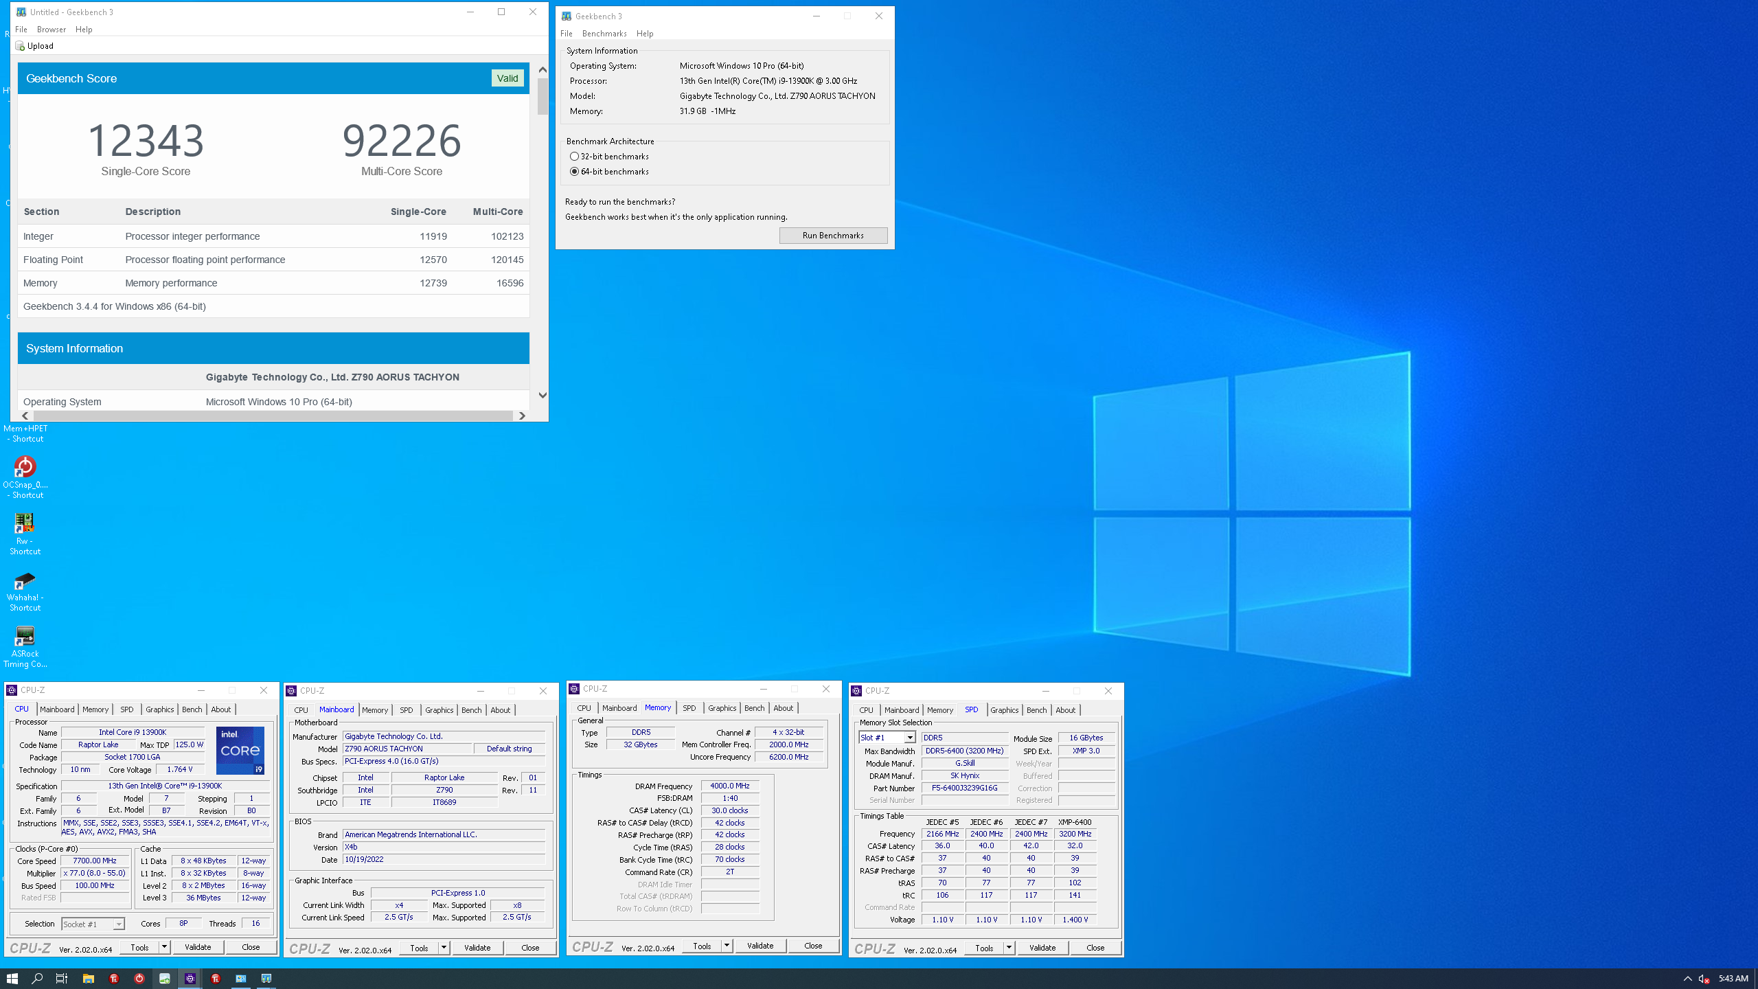Switch to CPU-Z via purple chip taskbar icon
Screen dimensions: 1758x989
point(190,978)
